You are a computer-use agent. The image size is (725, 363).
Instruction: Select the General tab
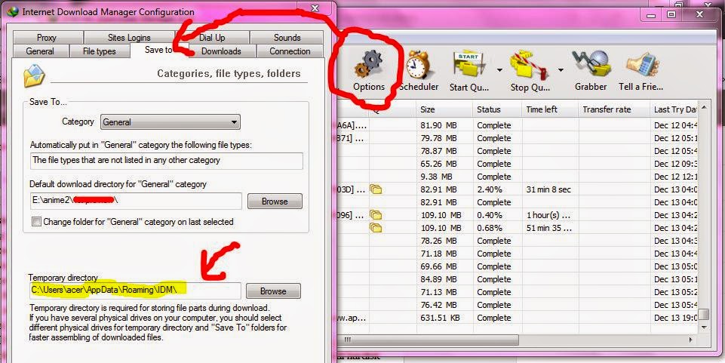[x=40, y=51]
